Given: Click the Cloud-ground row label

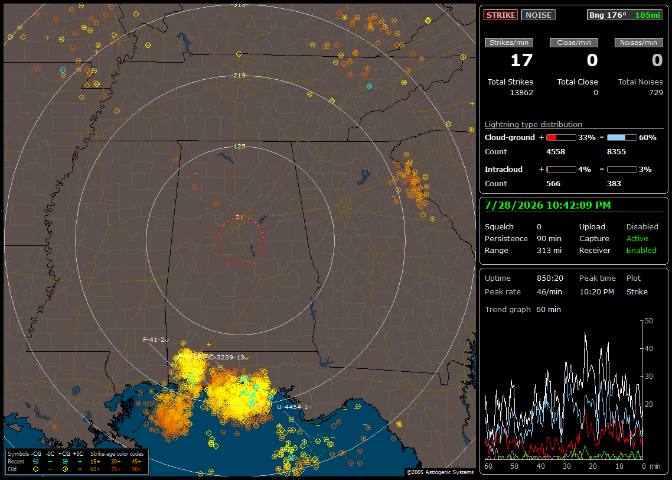Looking at the screenshot, I should 510,138.
